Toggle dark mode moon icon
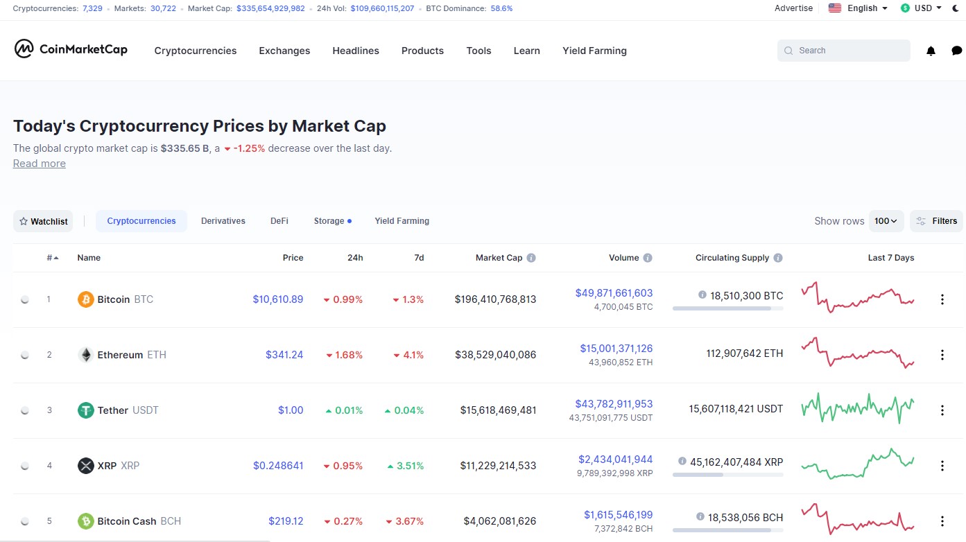The width and height of the screenshot is (966, 542). click(956, 8)
